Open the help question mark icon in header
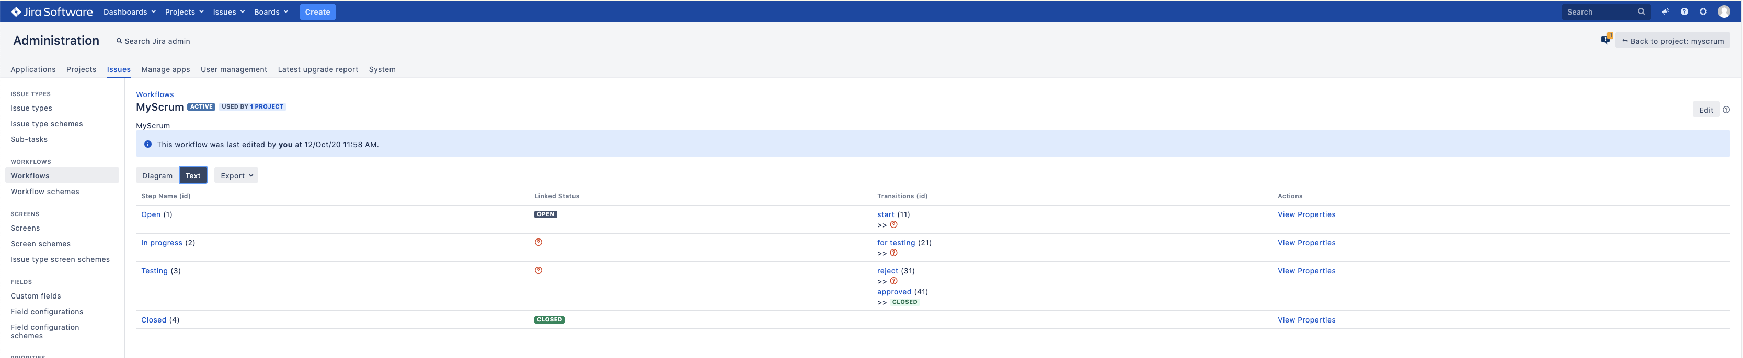 (x=1684, y=11)
